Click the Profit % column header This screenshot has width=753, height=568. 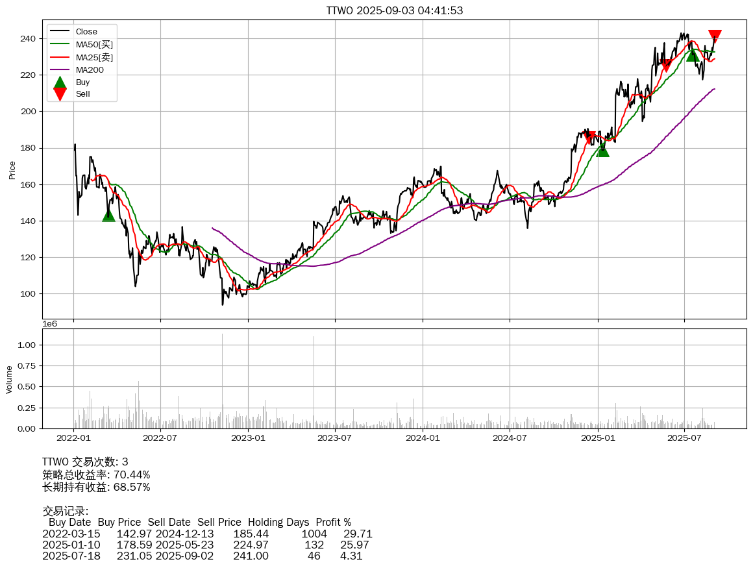click(333, 523)
